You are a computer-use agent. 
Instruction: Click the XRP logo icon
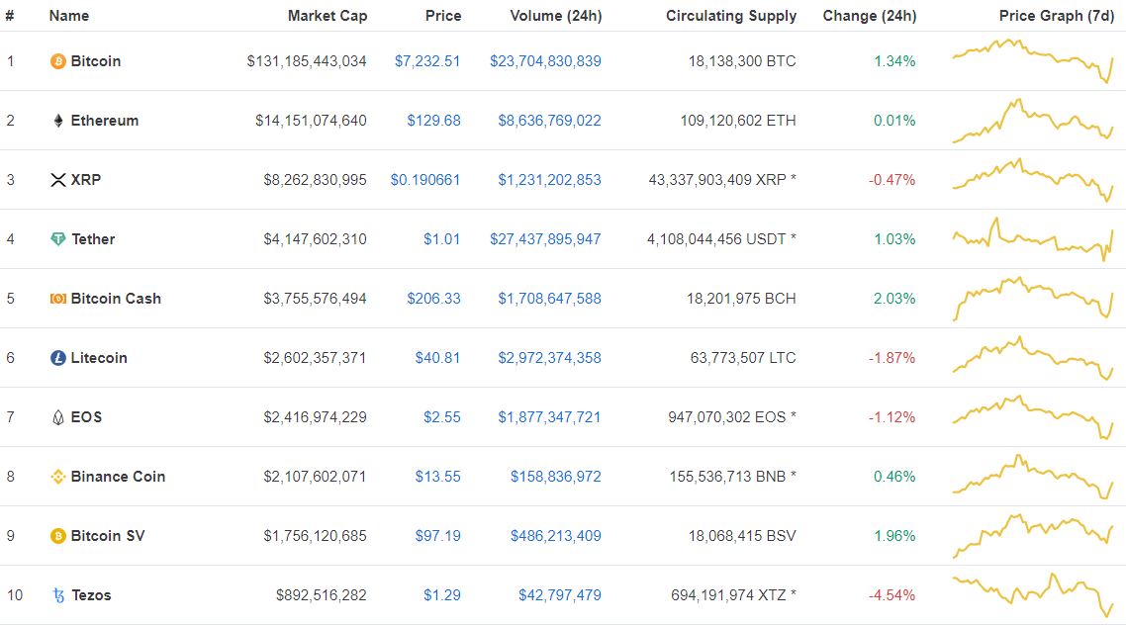coord(58,180)
